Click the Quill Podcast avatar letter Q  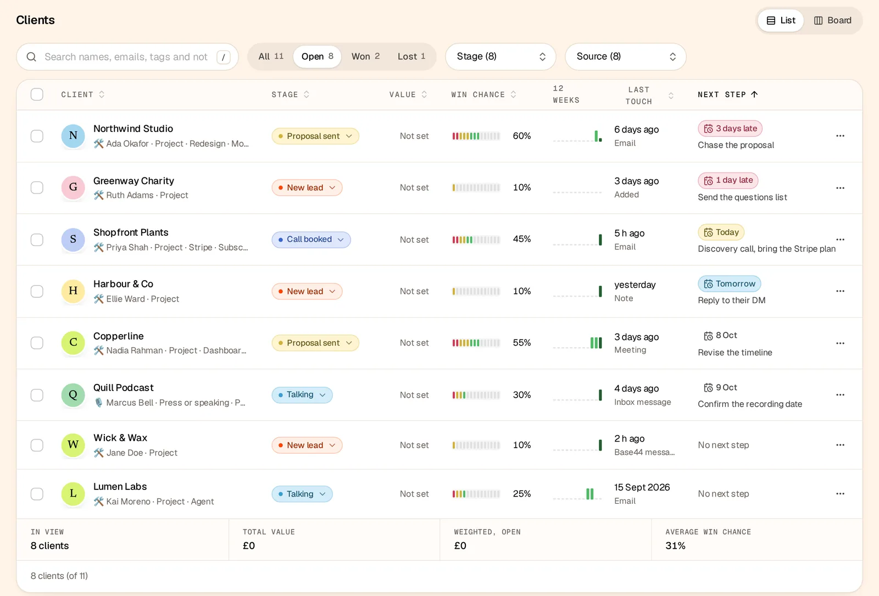click(x=73, y=394)
